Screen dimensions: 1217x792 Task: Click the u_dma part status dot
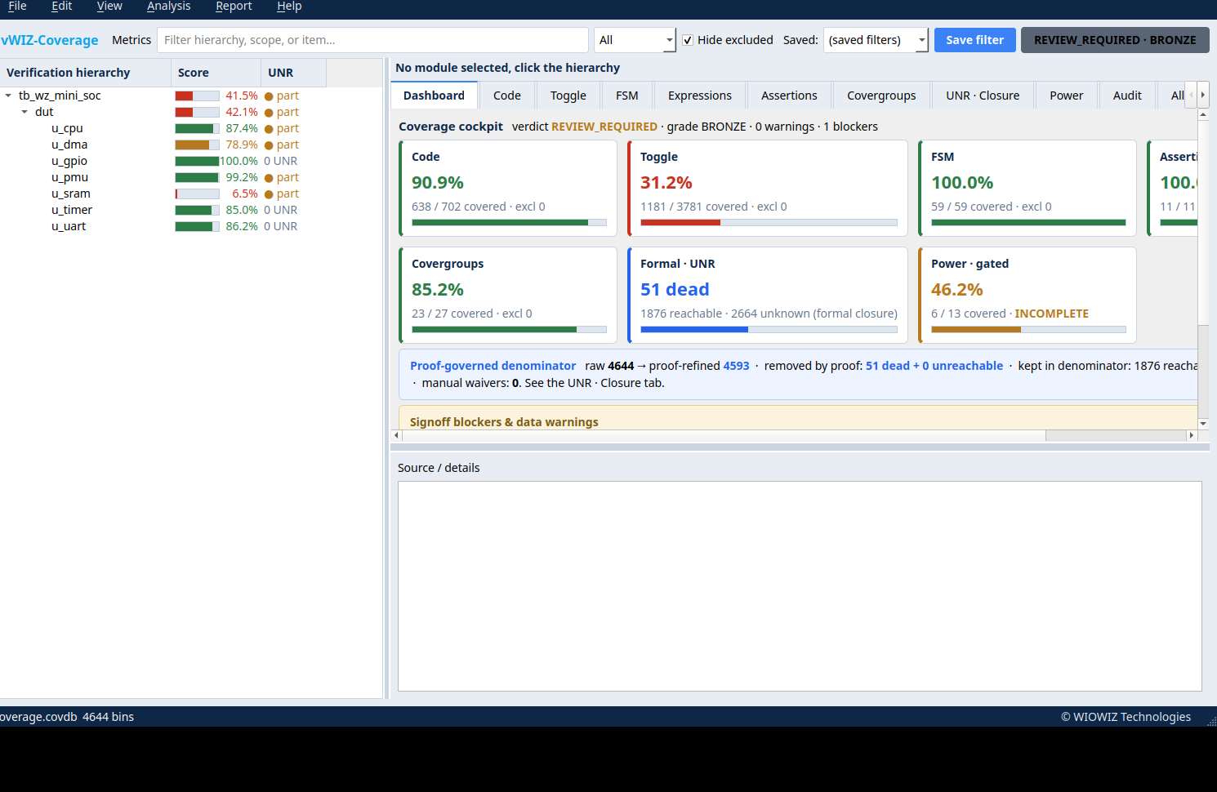pos(269,145)
